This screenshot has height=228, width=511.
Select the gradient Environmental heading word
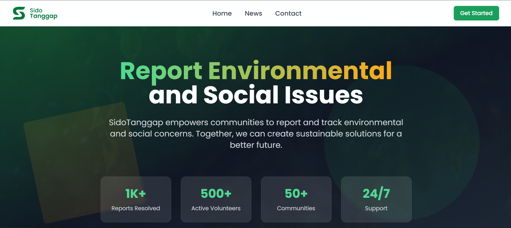(x=300, y=71)
